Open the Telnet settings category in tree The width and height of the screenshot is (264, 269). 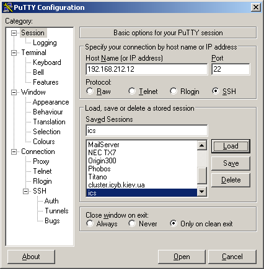(42, 171)
